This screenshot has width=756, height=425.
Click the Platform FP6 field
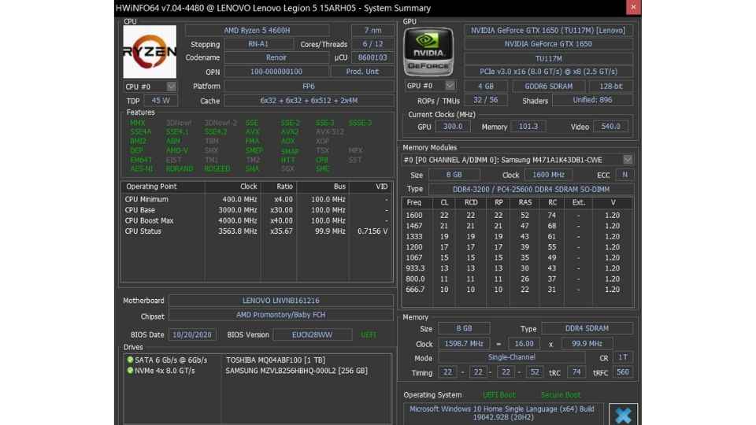pyautogui.click(x=309, y=87)
